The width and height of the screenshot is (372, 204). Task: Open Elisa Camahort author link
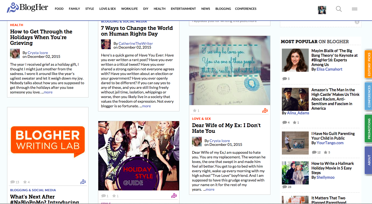[x=330, y=69]
